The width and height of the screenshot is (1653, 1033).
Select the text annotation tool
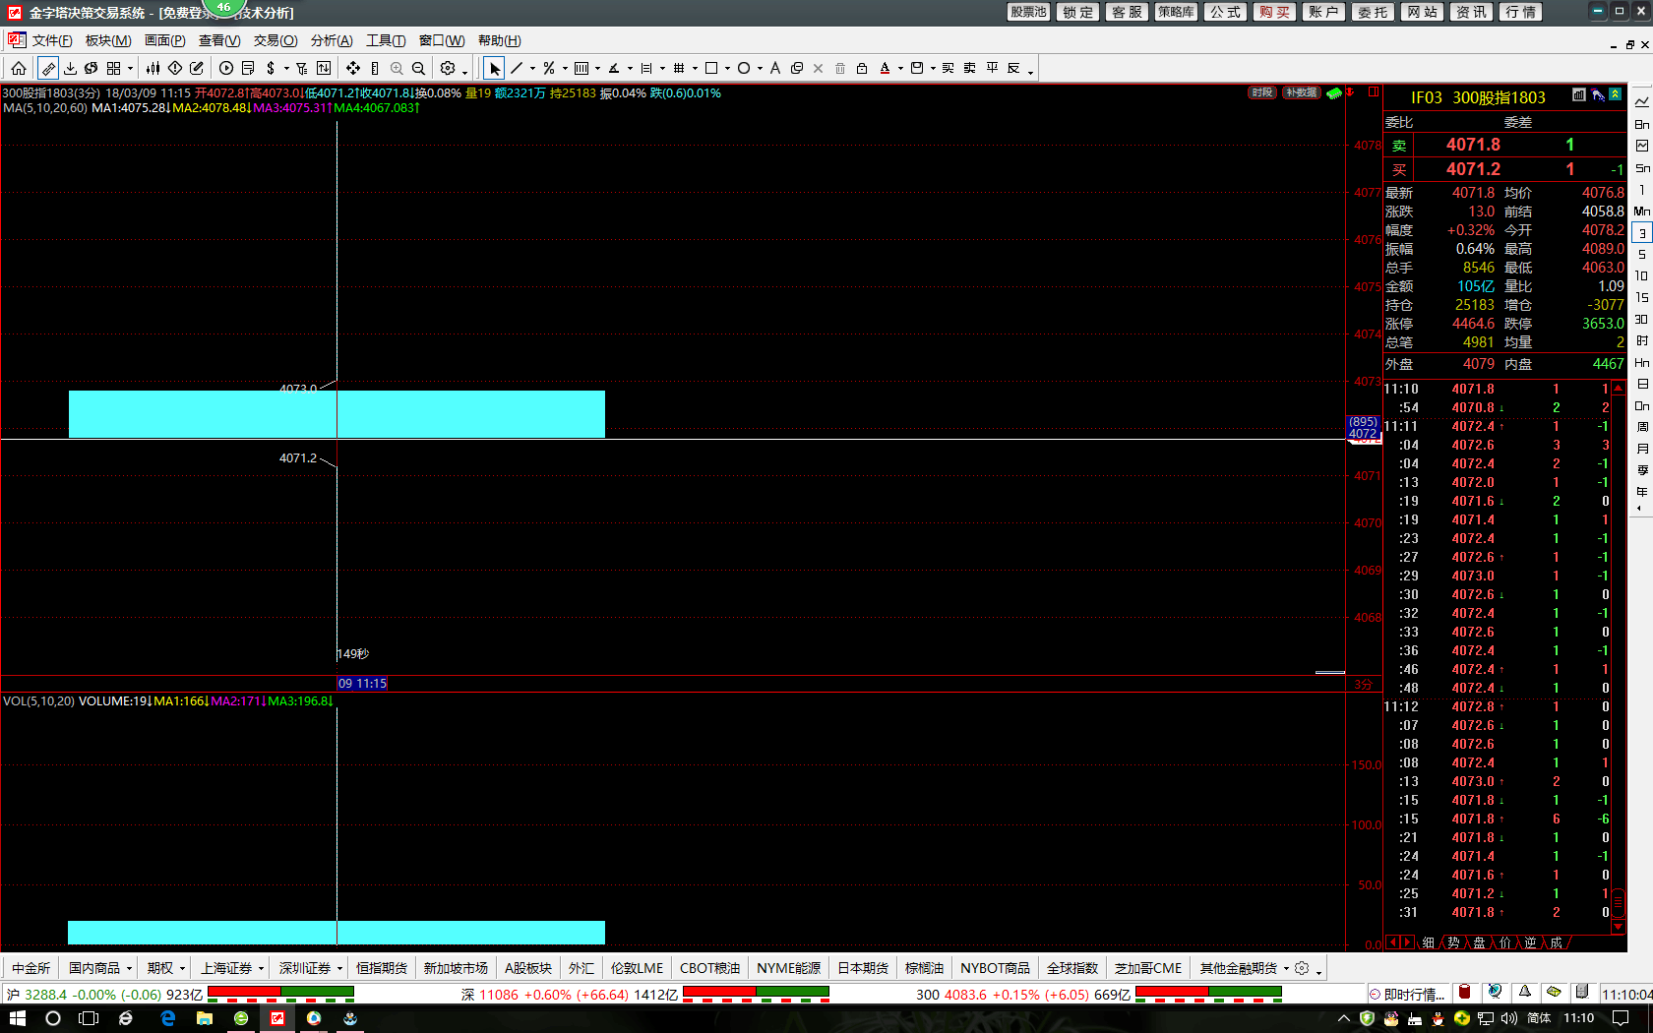pyautogui.click(x=775, y=68)
